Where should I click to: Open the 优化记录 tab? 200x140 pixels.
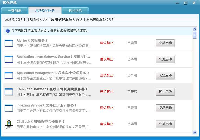(x=75, y=11)
